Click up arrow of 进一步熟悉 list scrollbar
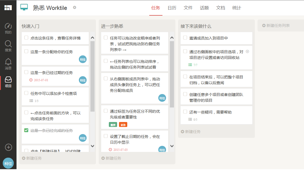Screen dimensions: 304x170 click(x=172, y=38)
